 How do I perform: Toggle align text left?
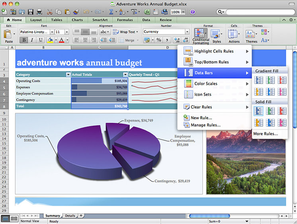[x=76, y=40]
